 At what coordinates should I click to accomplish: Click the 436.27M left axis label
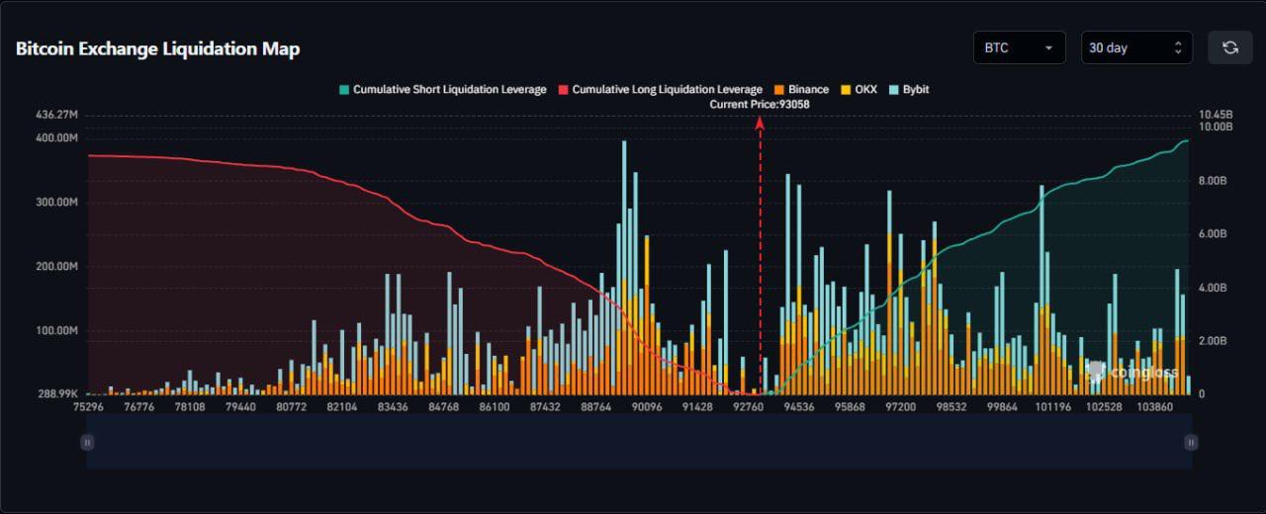coord(56,115)
